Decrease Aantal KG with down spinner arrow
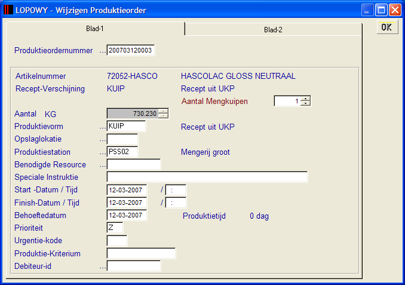This screenshot has height=285, width=405. point(163,116)
